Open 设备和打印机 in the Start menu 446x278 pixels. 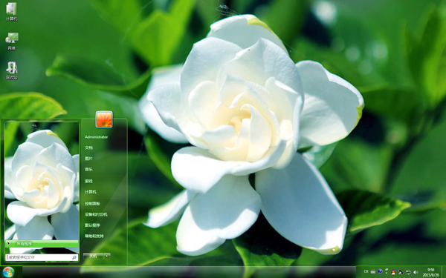tap(96, 214)
